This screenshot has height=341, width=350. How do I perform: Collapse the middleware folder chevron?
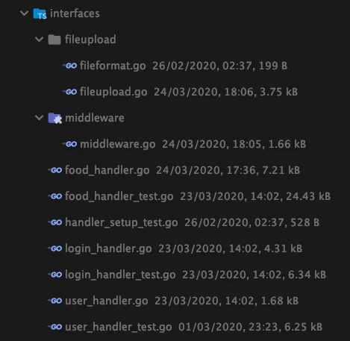click(39, 118)
